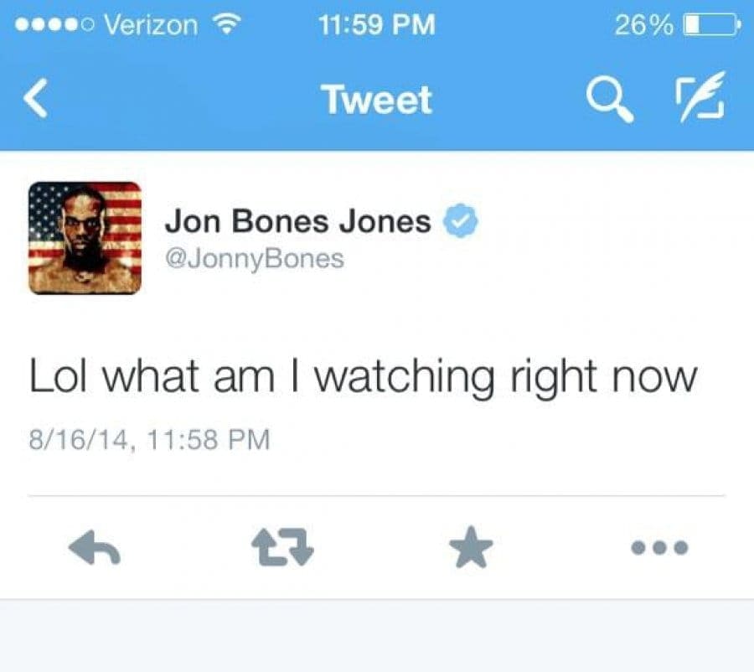Tap the Jon Bones Jones display name
The image size is (754, 672).
297,221
